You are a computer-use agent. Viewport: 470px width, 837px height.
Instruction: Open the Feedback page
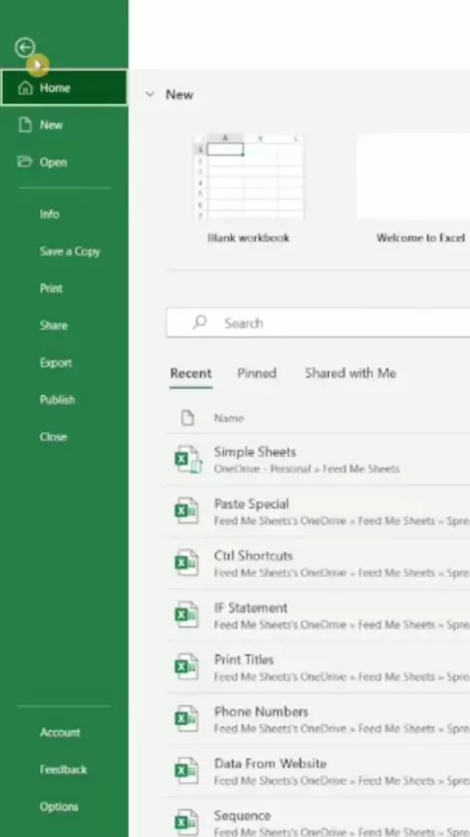pos(63,769)
